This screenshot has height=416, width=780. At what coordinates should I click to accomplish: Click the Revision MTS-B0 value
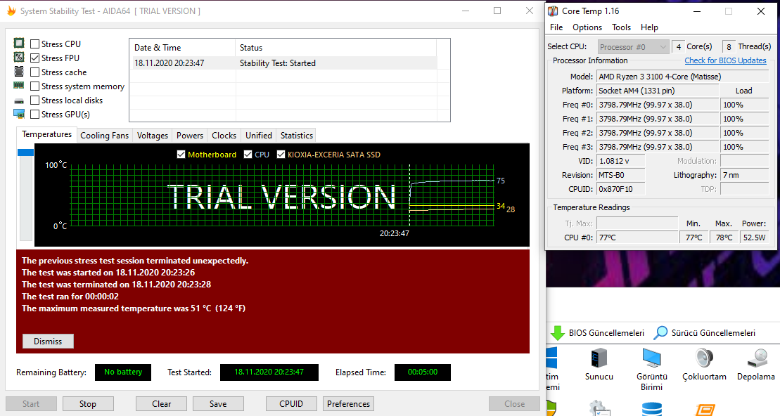click(621, 175)
